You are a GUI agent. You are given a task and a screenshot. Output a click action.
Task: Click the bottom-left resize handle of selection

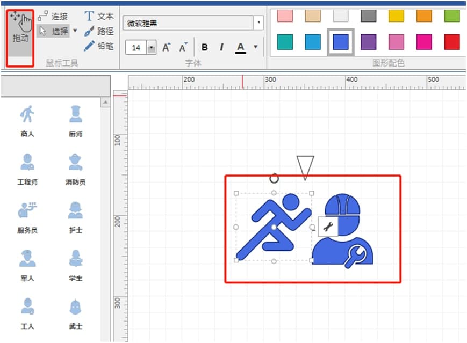coord(236,260)
